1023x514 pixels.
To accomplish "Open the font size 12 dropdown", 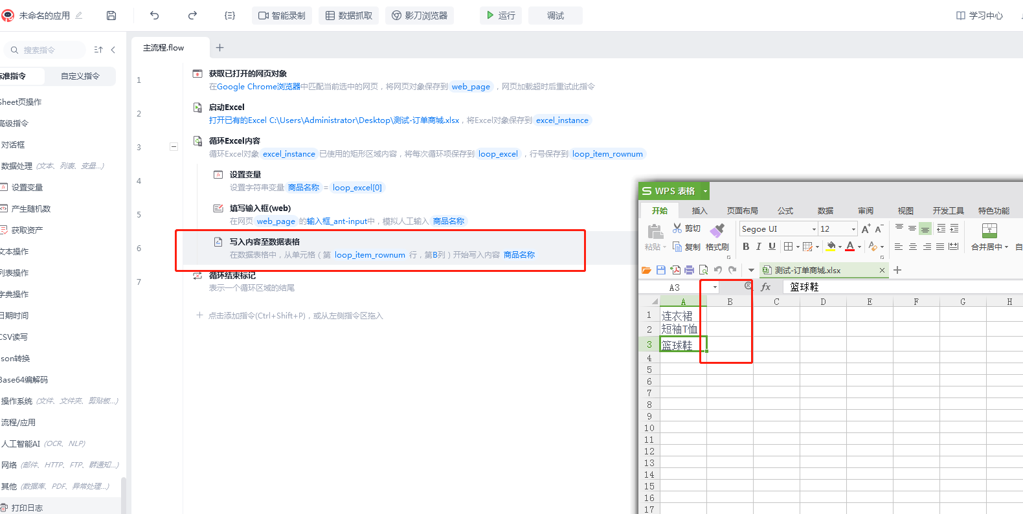I will click(853, 229).
